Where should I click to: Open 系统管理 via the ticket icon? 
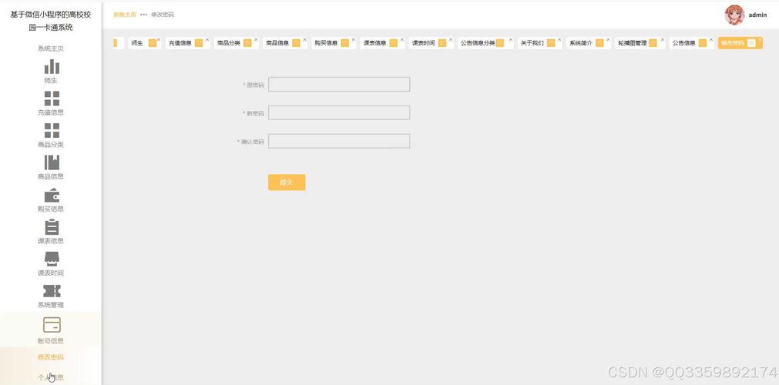tap(52, 291)
